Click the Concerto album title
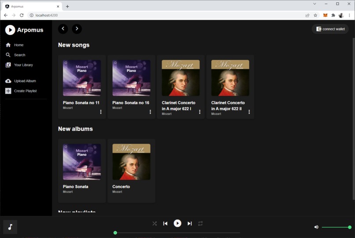Screen dimensions: 355x238 [x=121, y=187]
